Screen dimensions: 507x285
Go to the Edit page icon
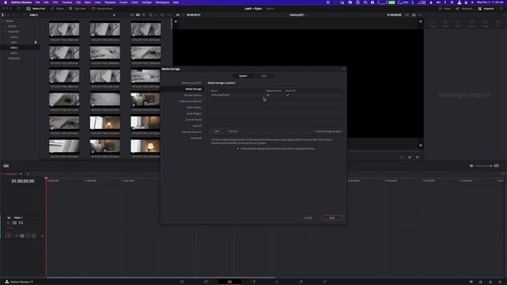[230, 282]
